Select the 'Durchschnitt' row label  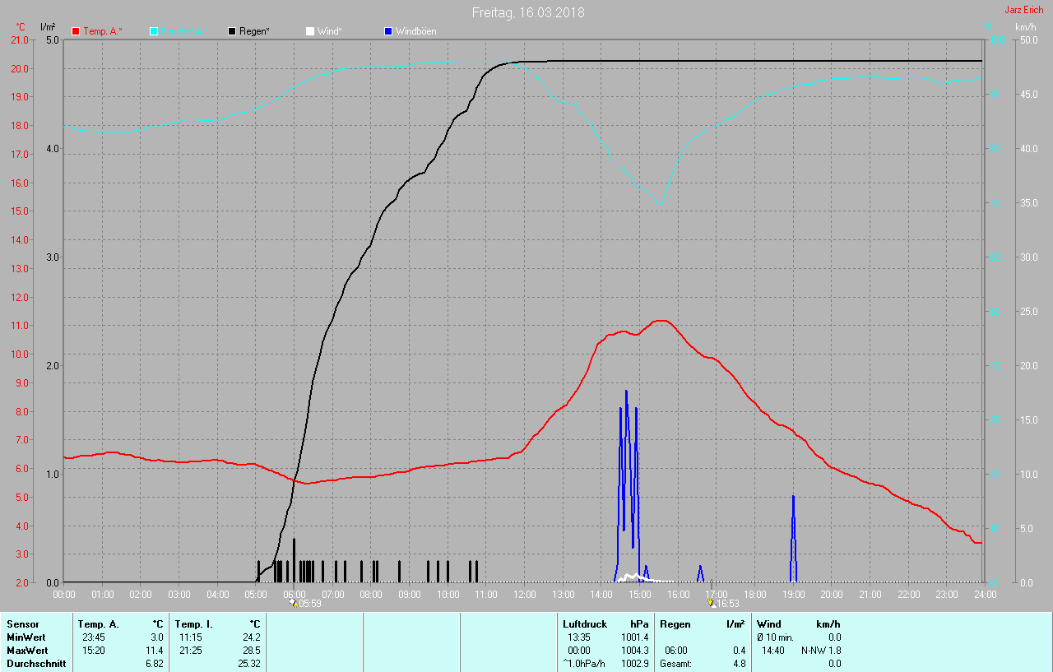click(36, 664)
